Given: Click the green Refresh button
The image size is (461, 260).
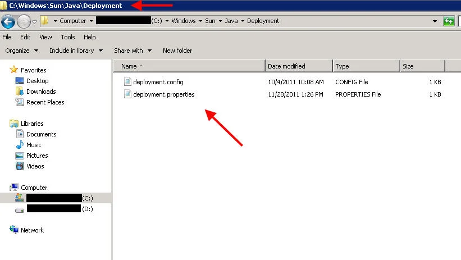Looking at the screenshot, I should 449,21.
